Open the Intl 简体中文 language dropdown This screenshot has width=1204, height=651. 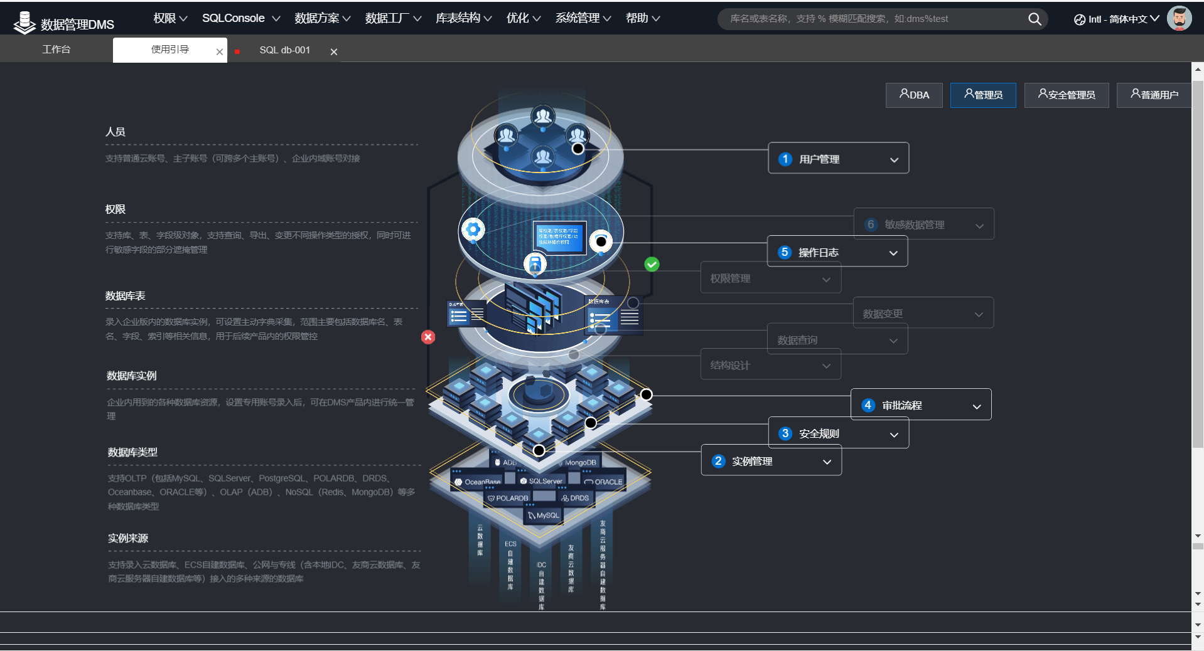(1117, 19)
